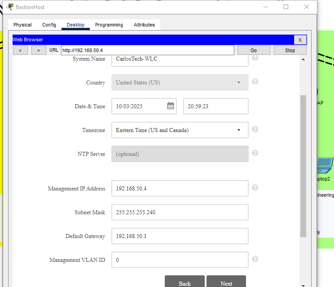Click the Subnet Mask input field

tap(180, 212)
